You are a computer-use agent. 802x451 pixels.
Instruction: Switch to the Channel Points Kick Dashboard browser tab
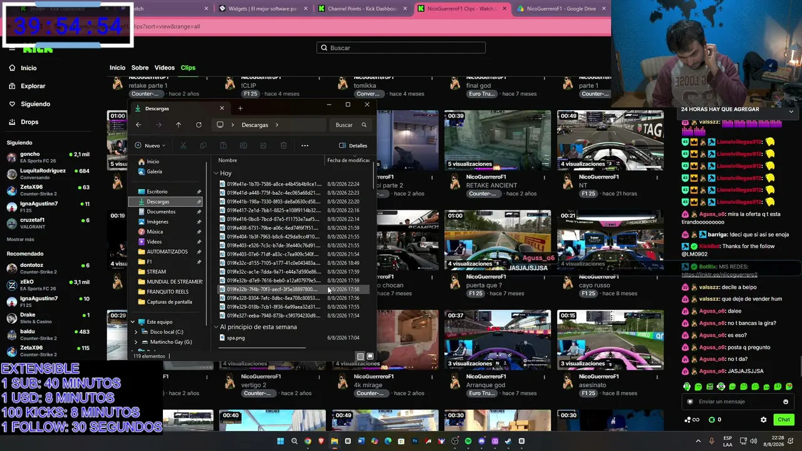(x=363, y=9)
